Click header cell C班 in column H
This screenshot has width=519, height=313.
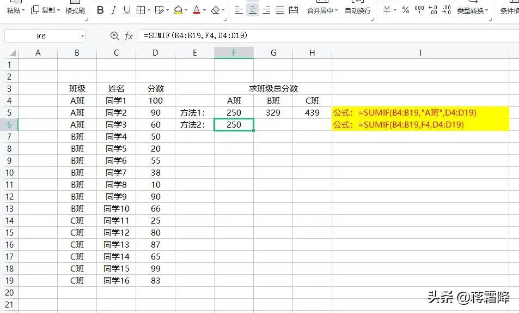312,100
